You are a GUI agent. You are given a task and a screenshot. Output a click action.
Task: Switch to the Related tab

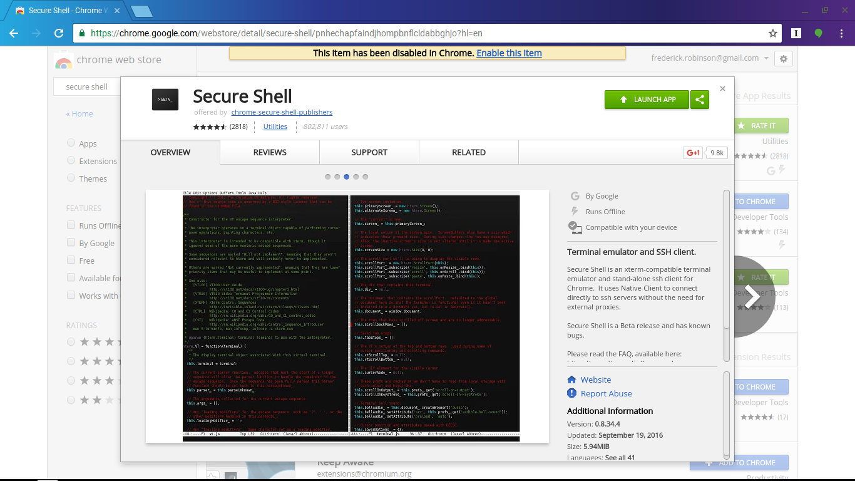pyautogui.click(x=469, y=152)
